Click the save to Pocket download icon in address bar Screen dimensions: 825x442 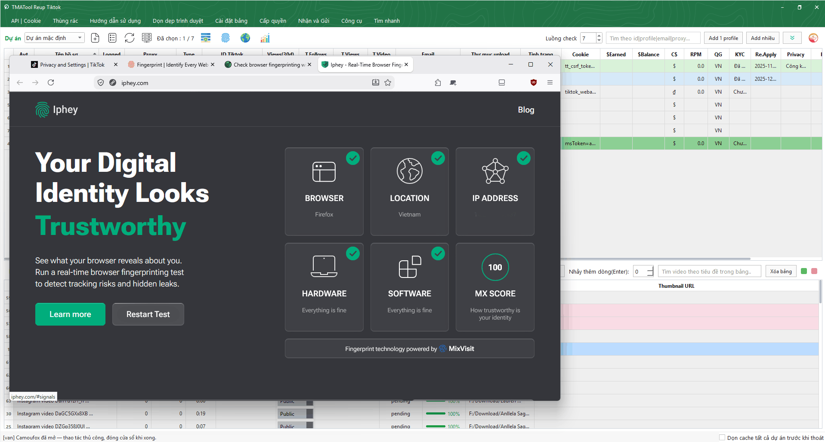[376, 82]
